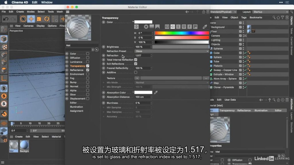Switch to Kelvin color mode icon
The height and width of the screenshot is (165, 294).
point(178,27)
